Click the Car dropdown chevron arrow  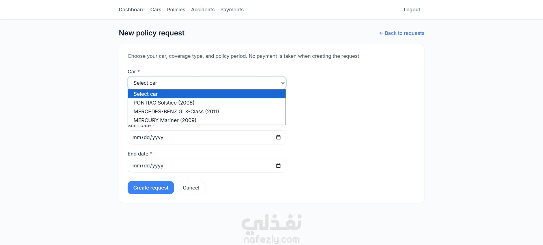click(283, 83)
